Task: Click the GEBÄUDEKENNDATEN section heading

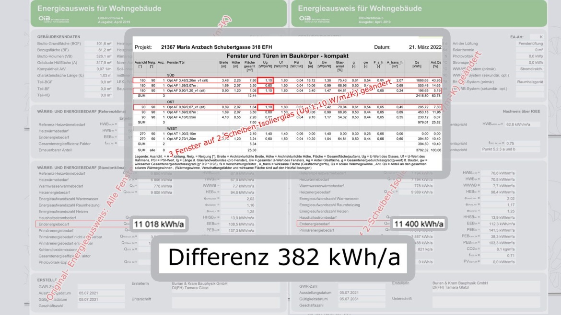Action: (x=58, y=37)
